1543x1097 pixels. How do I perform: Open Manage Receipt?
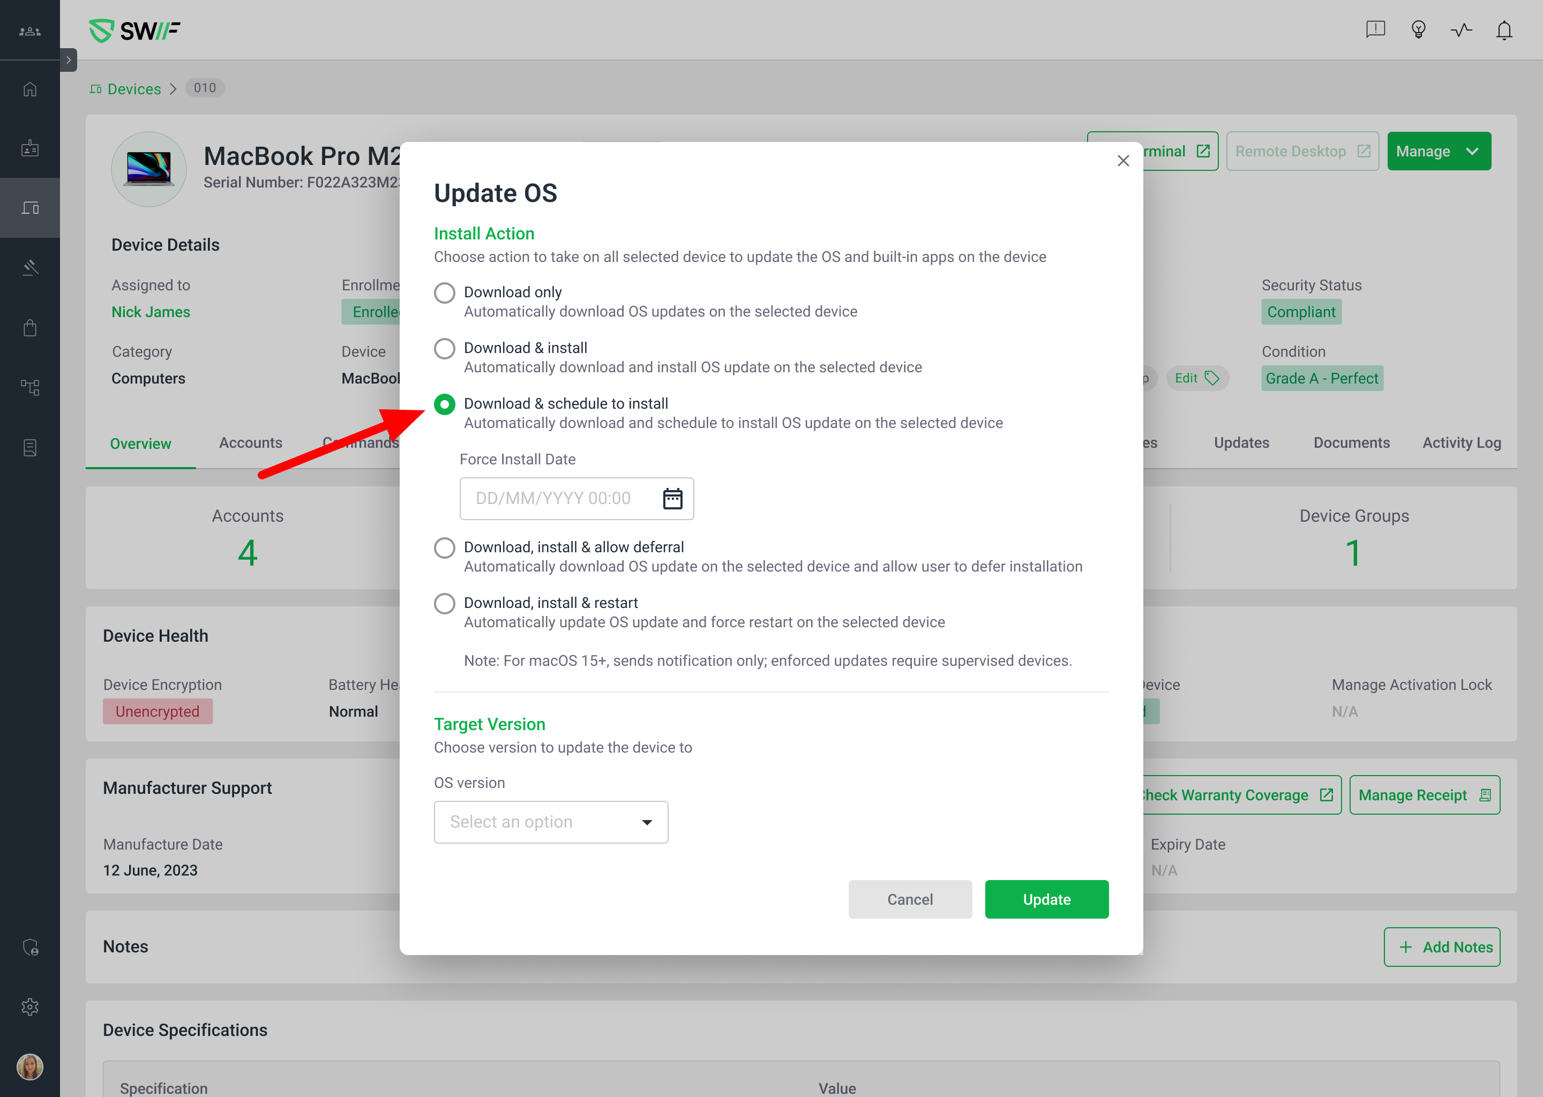click(x=1424, y=795)
